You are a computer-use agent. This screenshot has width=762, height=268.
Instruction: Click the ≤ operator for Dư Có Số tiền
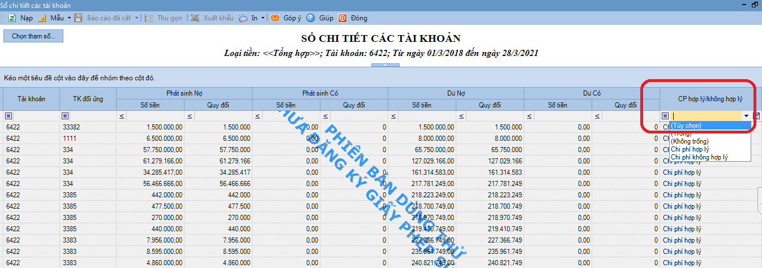tap(529, 116)
